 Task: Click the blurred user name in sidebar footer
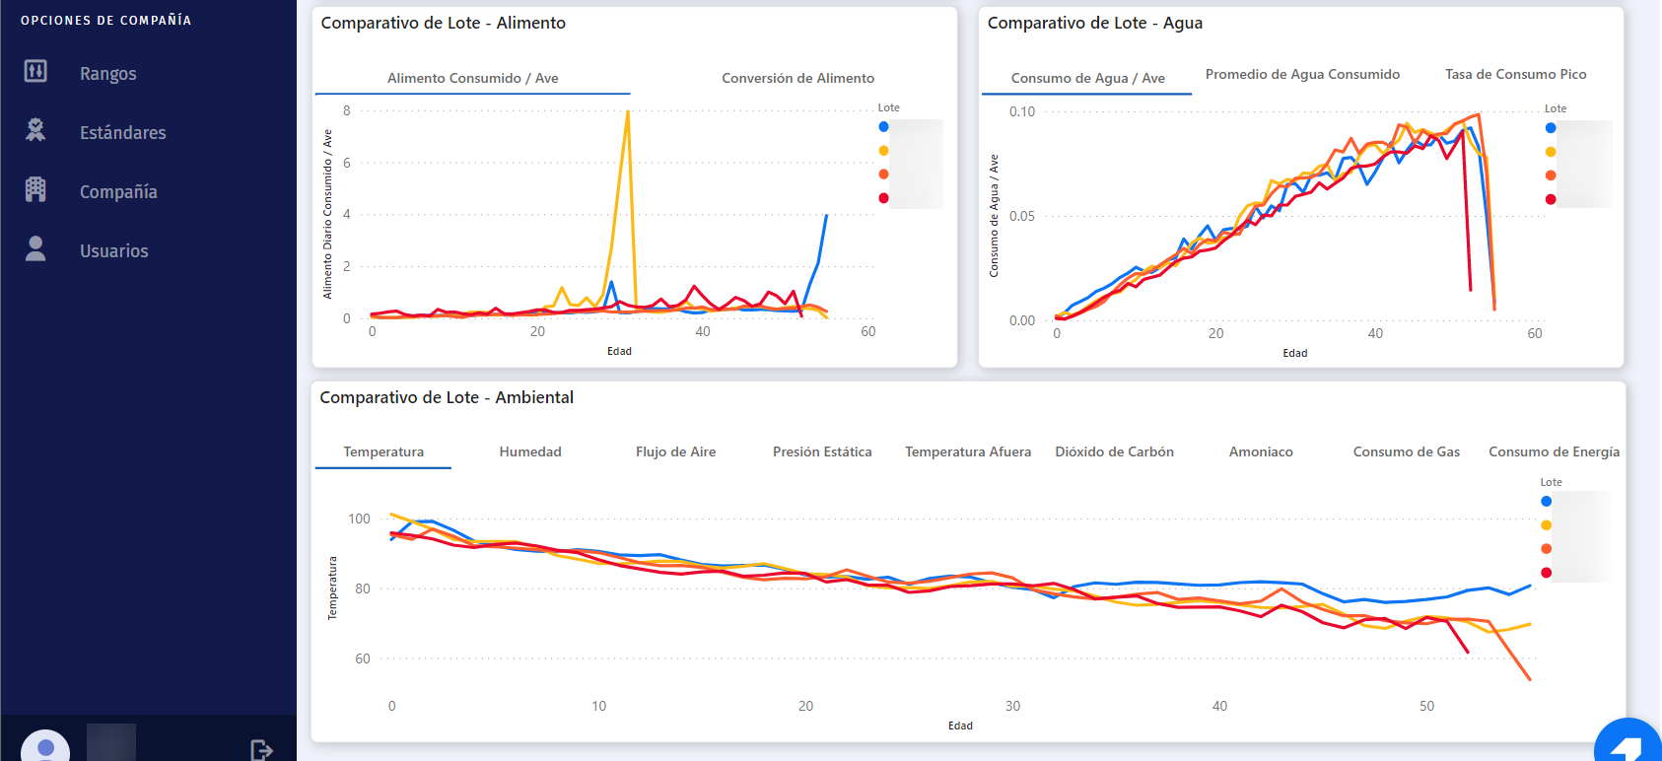click(111, 742)
